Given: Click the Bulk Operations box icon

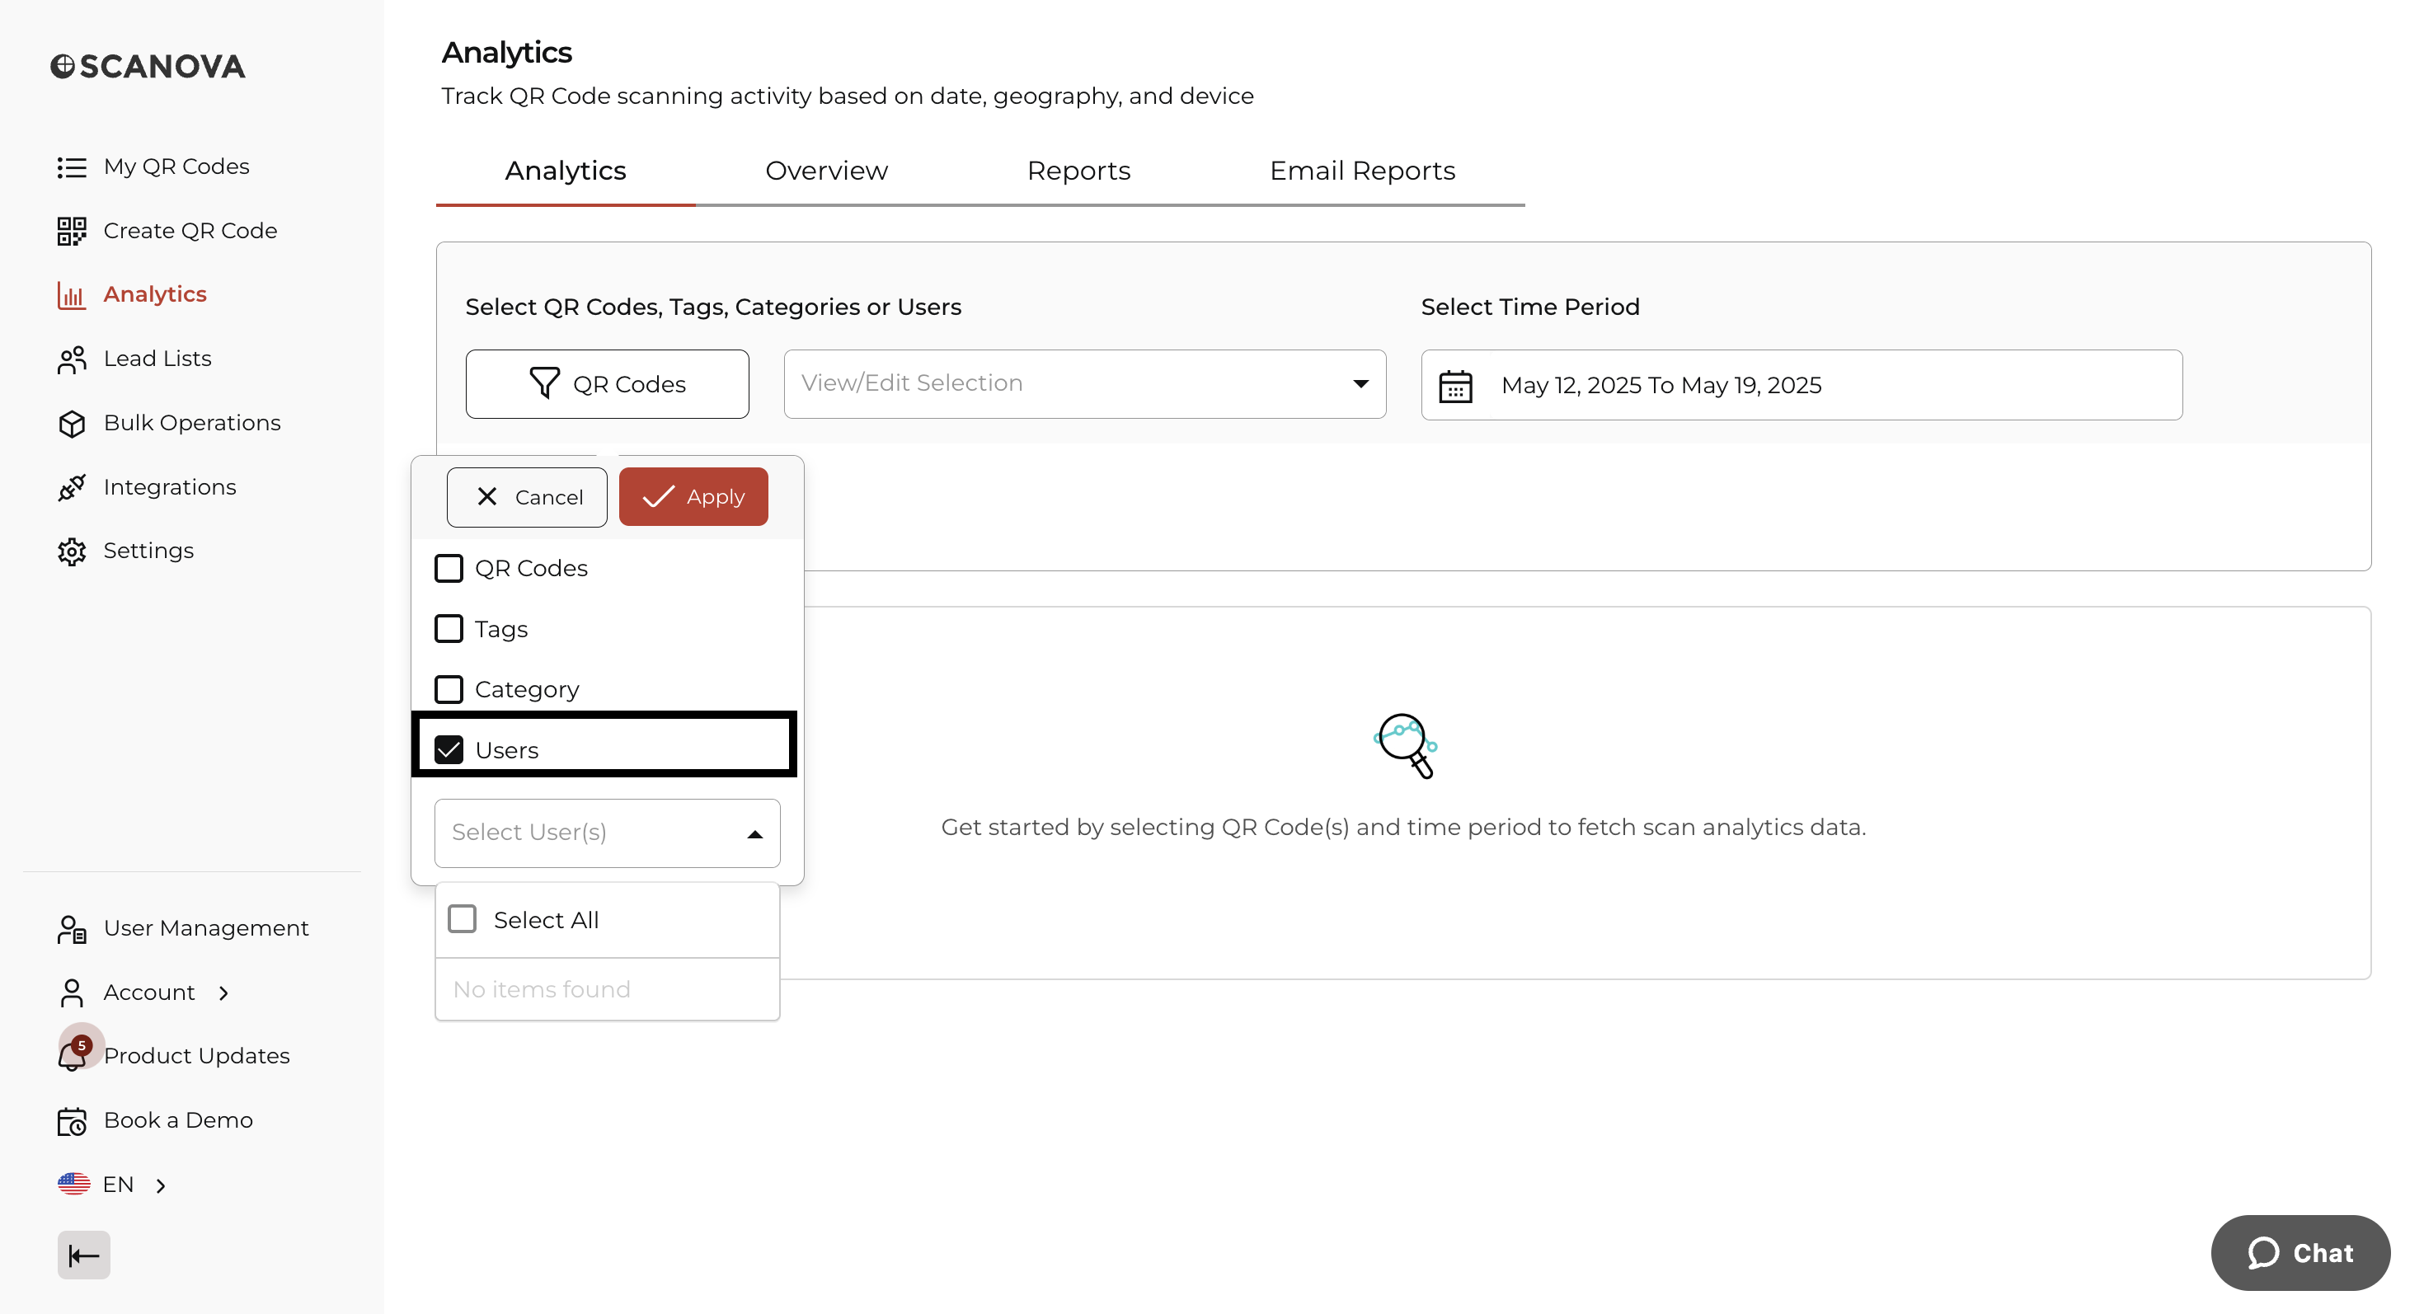Looking at the screenshot, I should [72, 425].
